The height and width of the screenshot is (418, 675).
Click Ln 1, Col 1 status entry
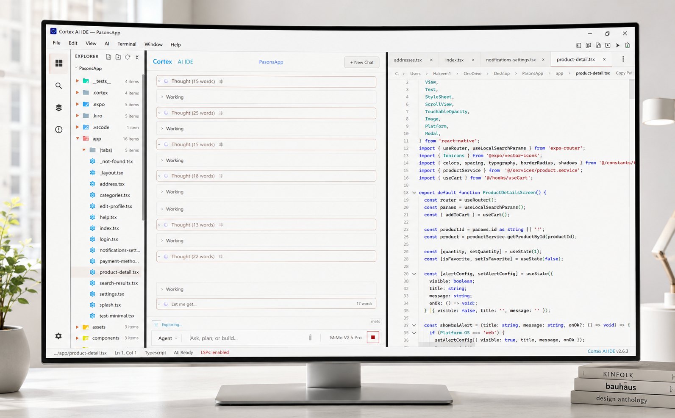(x=125, y=353)
